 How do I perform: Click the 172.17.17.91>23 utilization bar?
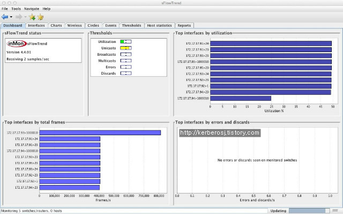(x=271, y=49)
